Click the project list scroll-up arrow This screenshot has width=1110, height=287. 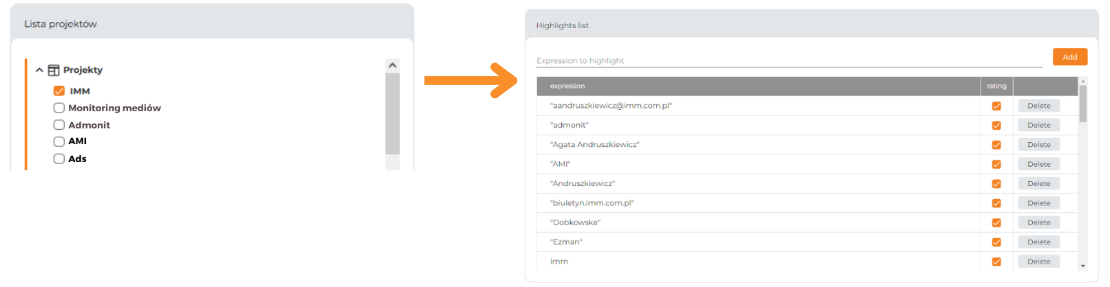(x=392, y=65)
